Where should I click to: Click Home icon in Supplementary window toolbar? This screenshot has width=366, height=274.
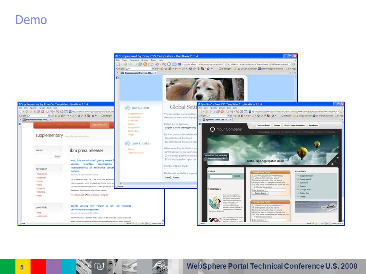(48, 112)
